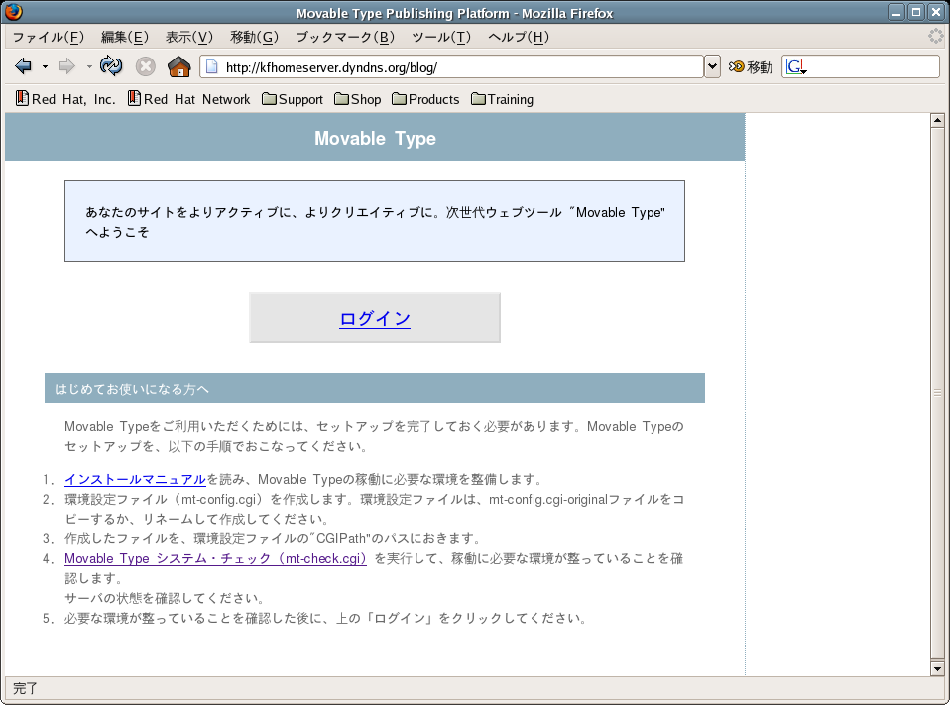Maximize the Firefox window
The image size is (950, 705).
(x=916, y=12)
